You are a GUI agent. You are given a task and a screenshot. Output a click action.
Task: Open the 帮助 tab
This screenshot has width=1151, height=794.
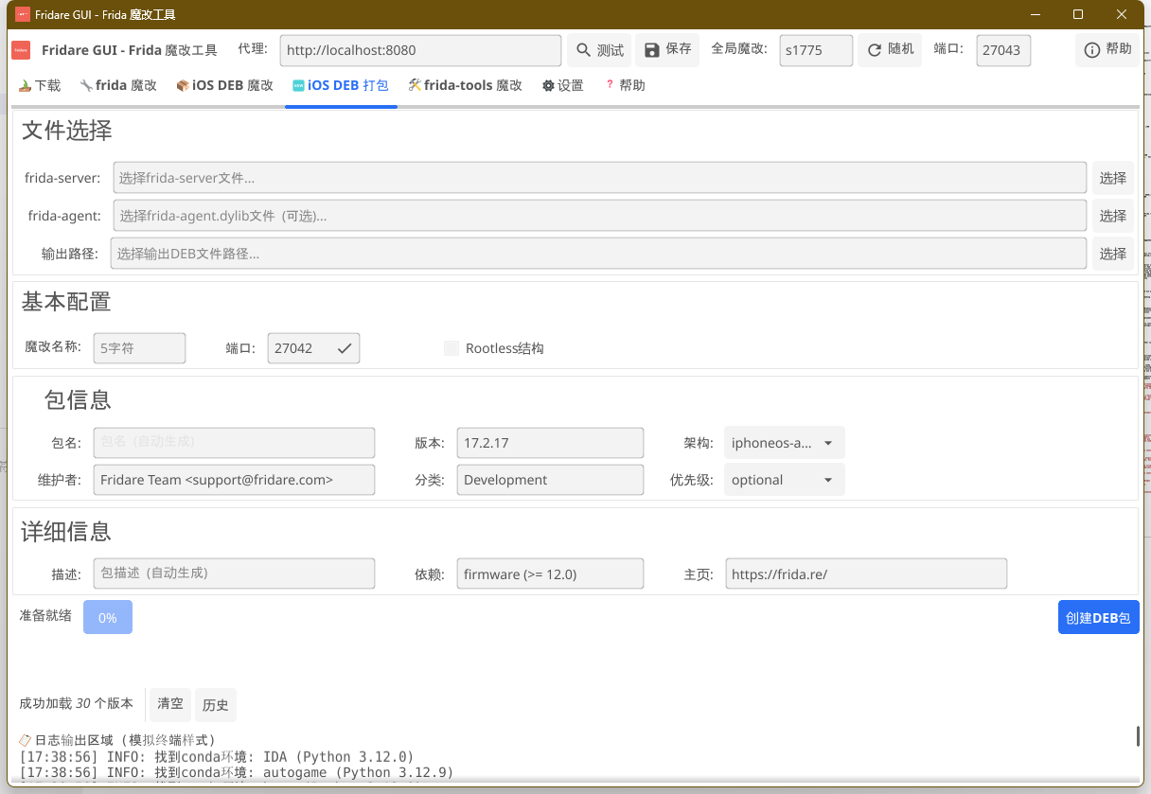[626, 85]
